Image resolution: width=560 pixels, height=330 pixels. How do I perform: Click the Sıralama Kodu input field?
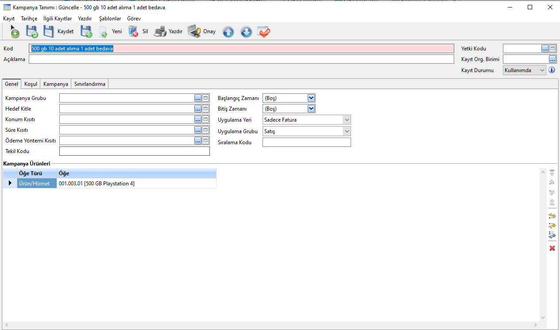point(306,142)
